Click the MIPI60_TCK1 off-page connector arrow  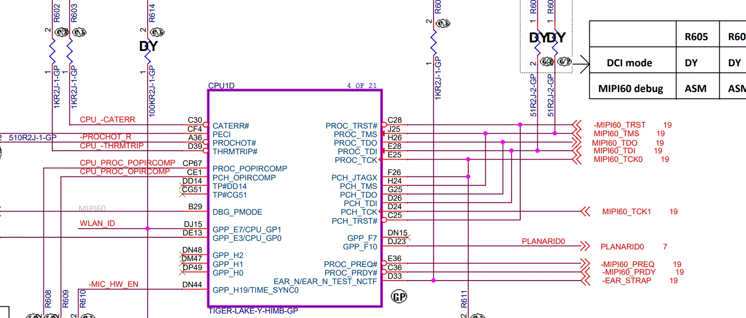(x=585, y=212)
